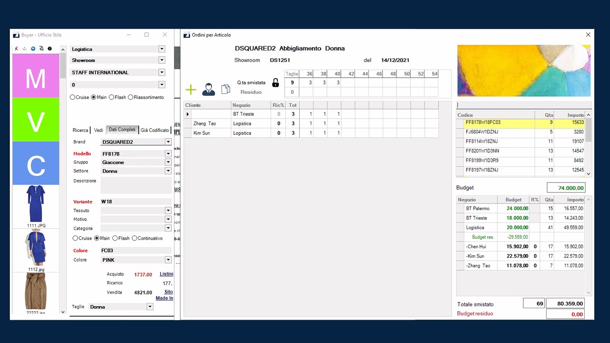Viewport: 610px width, 343px height.
Task: Select Main radio below Categoria
Action: click(x=97, y=238)
